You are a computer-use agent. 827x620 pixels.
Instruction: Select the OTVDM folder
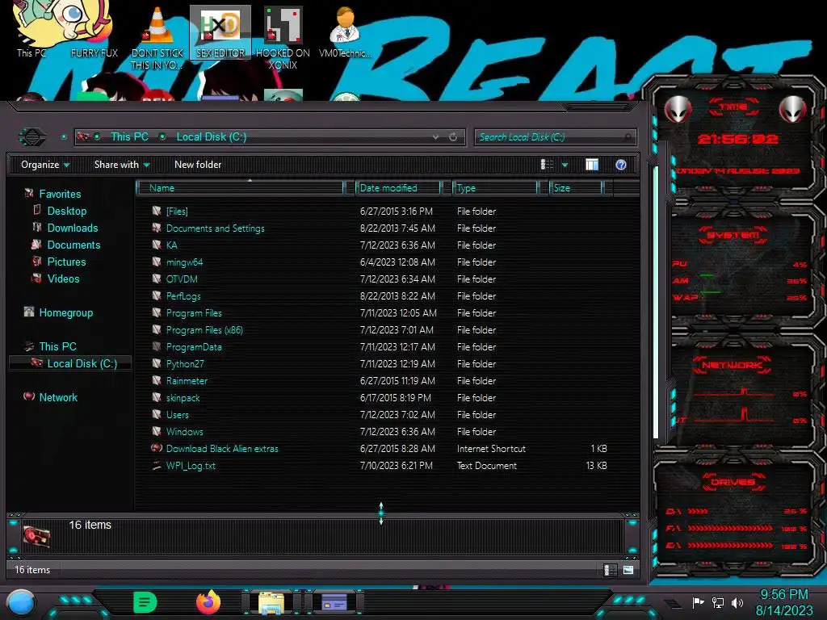(380, 279)
